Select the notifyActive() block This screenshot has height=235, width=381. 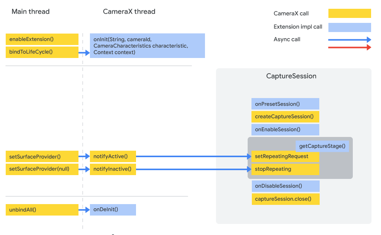click(x=112, y=156)
